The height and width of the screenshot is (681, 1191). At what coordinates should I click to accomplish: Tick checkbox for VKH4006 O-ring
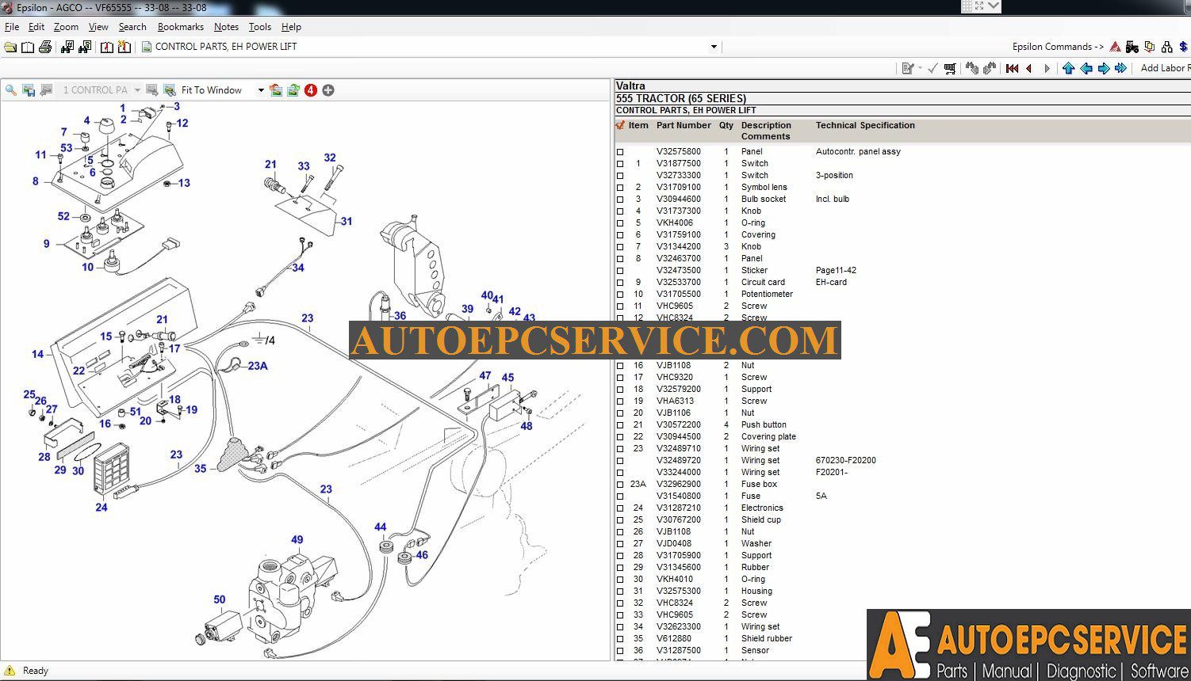click(620, 223)
